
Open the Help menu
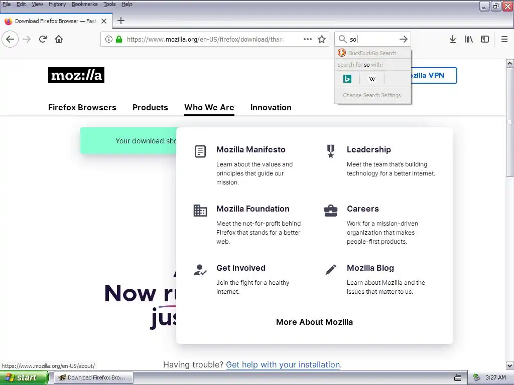tap(126, 4)
